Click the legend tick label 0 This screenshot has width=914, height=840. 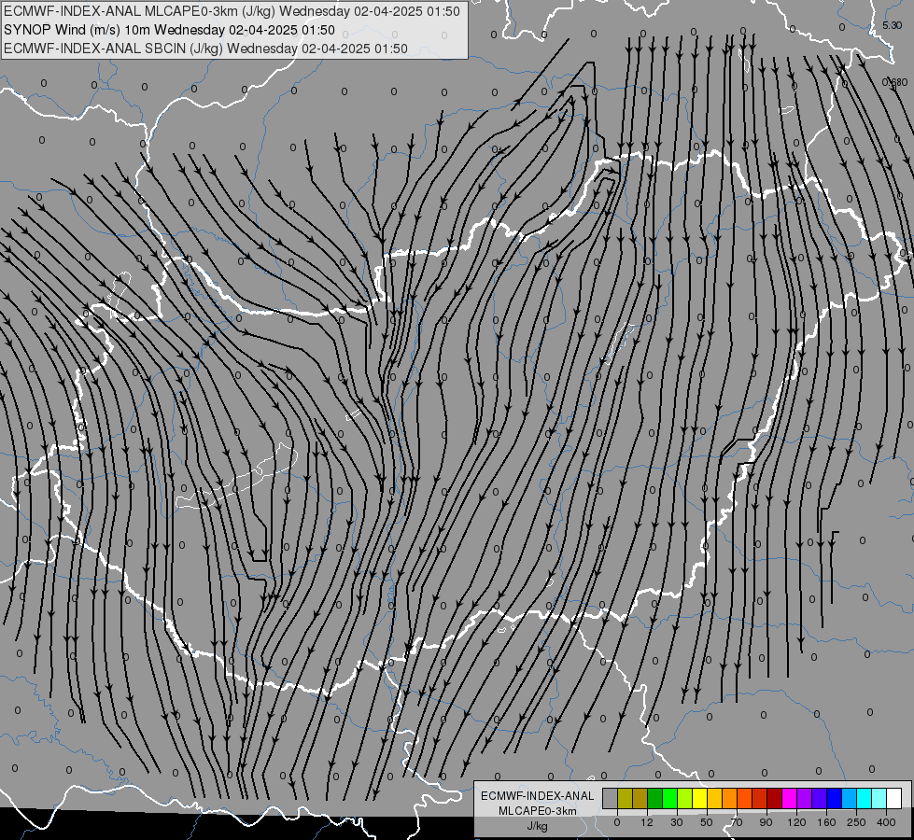tap(617, 822)
